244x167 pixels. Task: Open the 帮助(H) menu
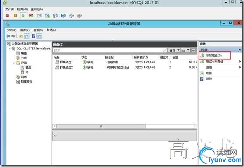pyautogui.click(x=52, y=30)
